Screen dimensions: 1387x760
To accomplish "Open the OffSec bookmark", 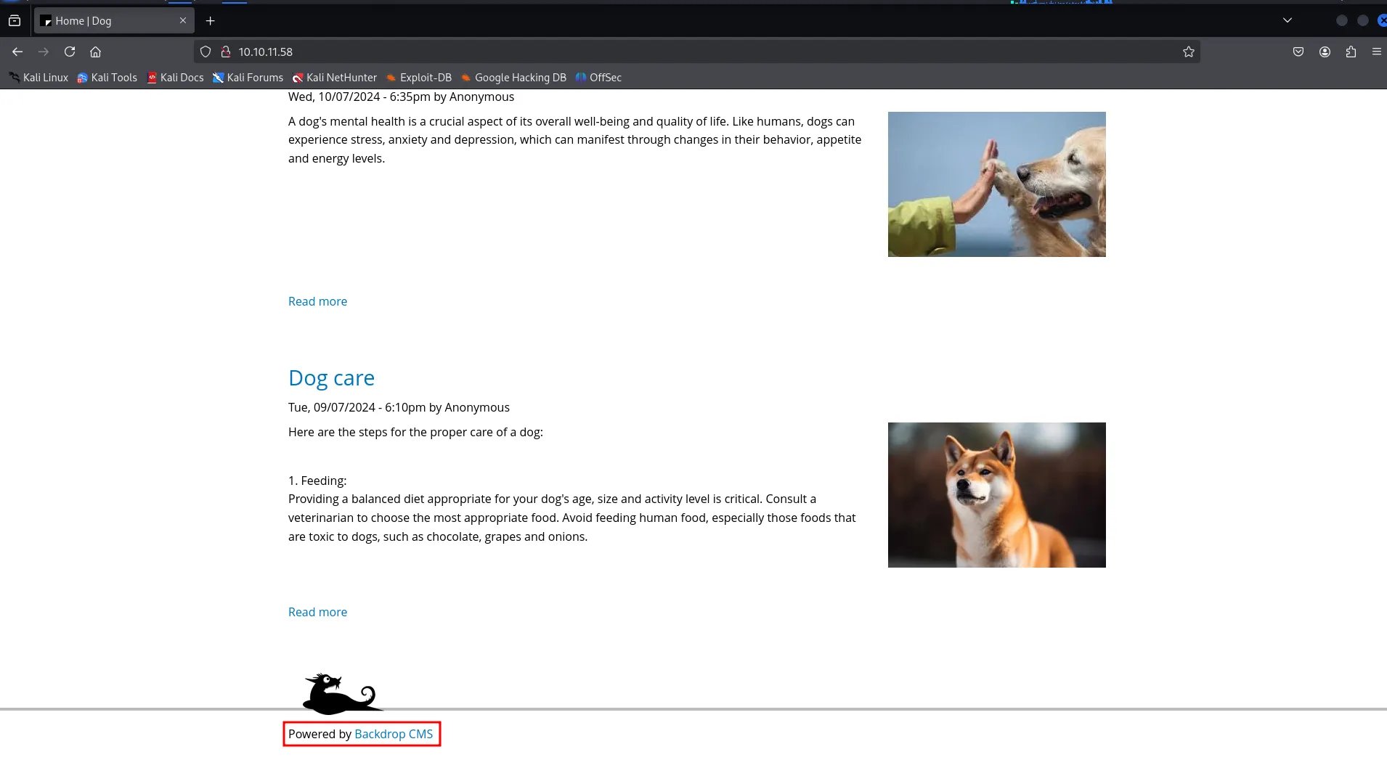I will pos(598,78).
